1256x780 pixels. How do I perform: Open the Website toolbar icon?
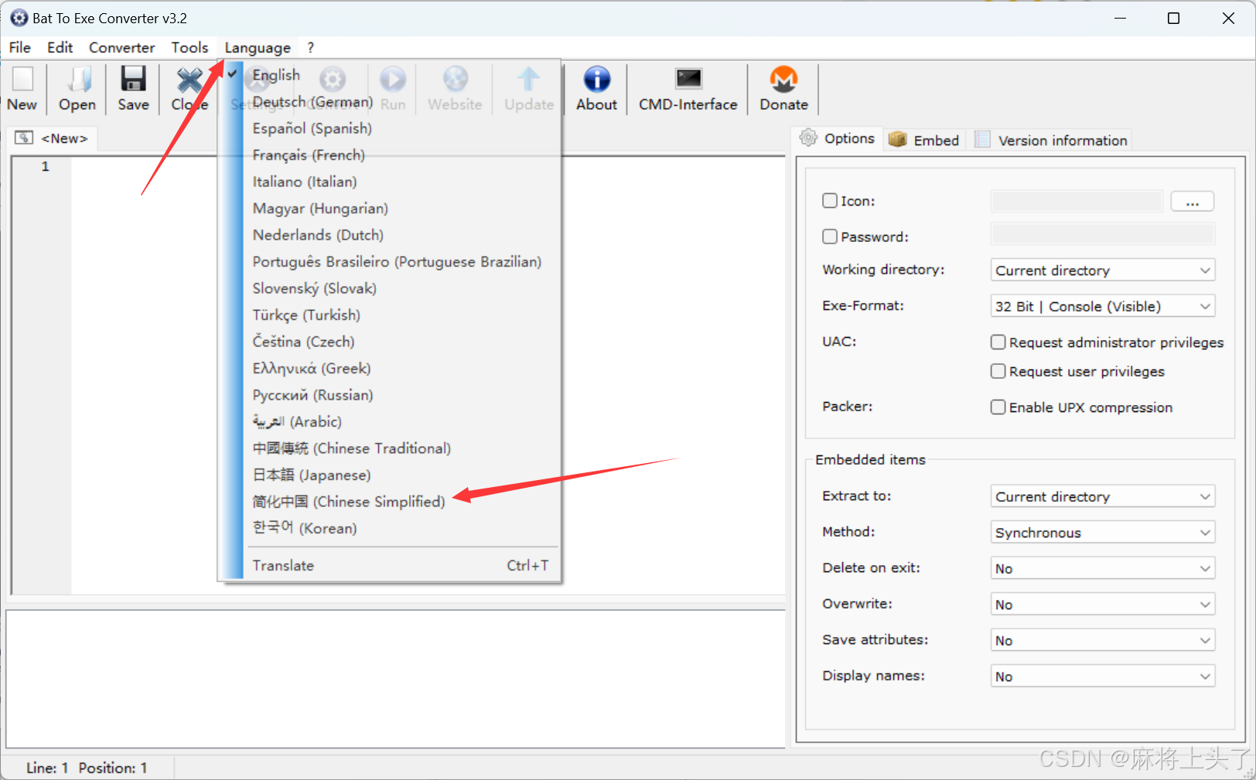pyautogui.click(x=455, y=80)
